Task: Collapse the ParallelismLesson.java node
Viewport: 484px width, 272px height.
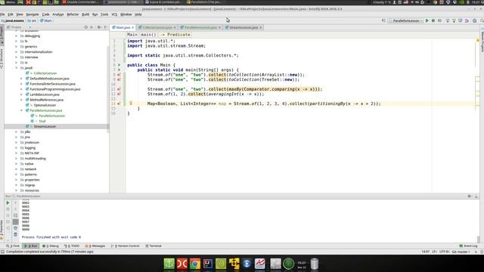Action: click(21, 110)
